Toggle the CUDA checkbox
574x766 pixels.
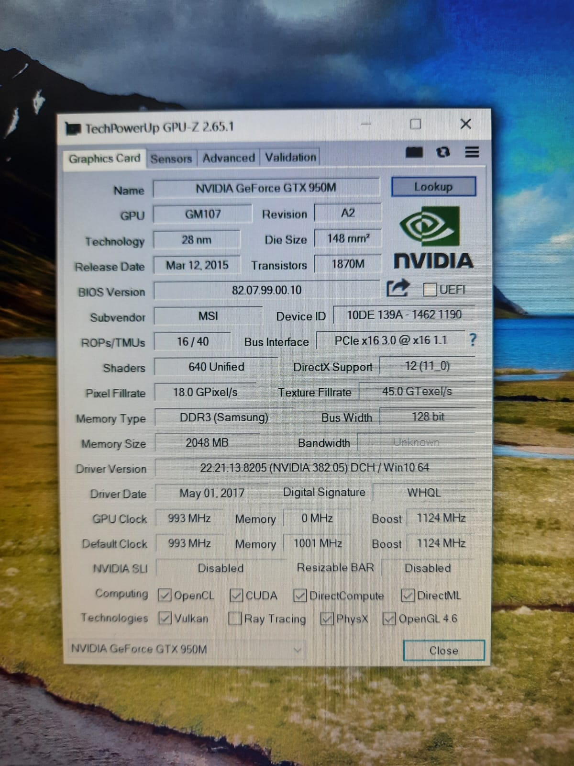click(x=236, y=595)
